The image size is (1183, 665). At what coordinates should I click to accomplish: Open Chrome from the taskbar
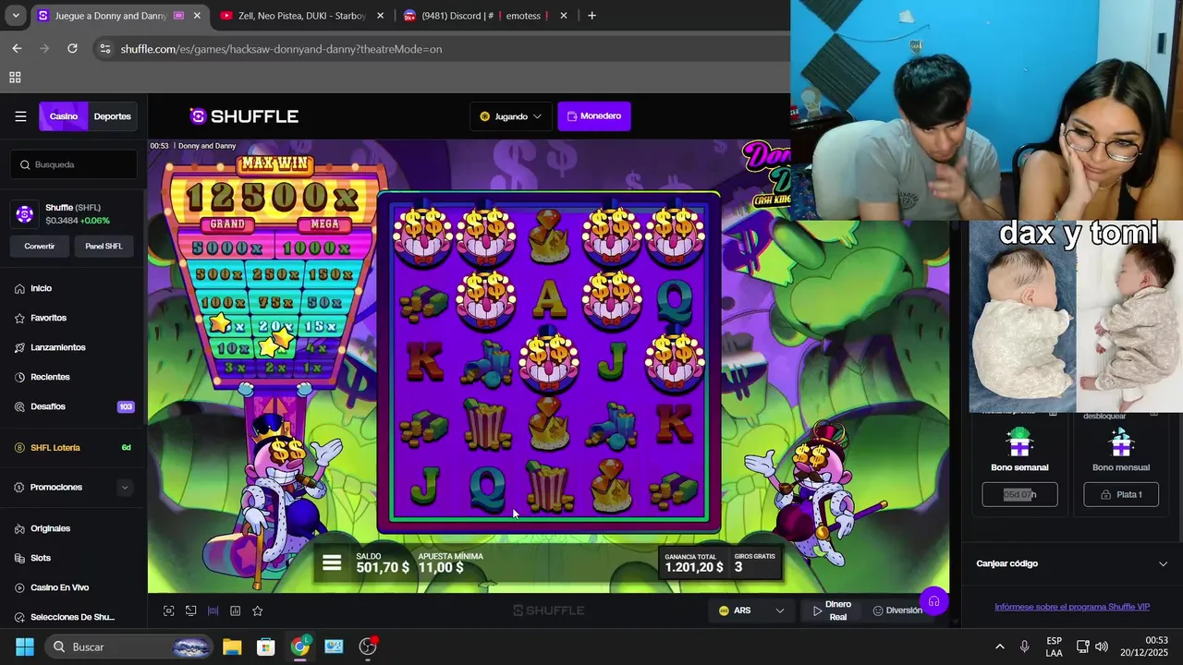(300, 647)
